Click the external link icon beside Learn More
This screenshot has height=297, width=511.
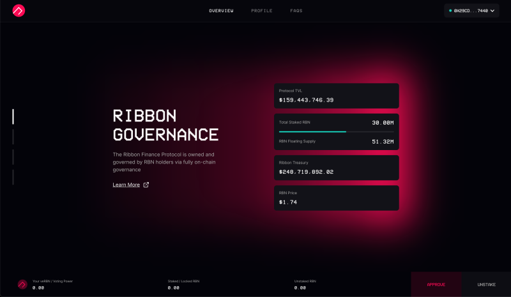pyautogui.click(x=146, y=185)
